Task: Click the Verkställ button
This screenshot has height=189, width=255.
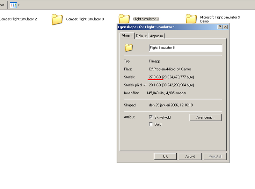Action: [x=215, y=156]
